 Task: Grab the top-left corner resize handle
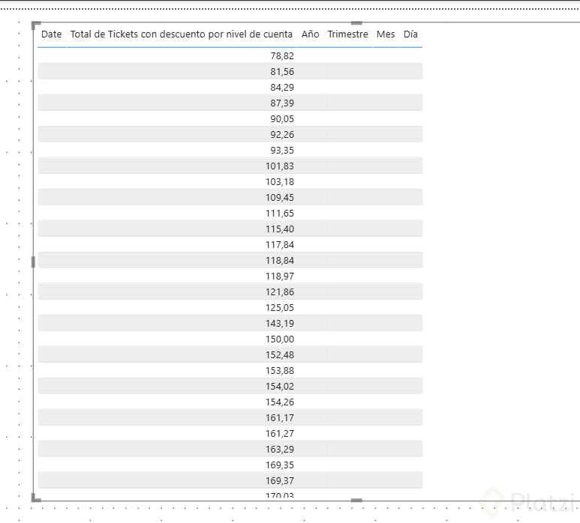pyautogui.click(x=35, y=25)
